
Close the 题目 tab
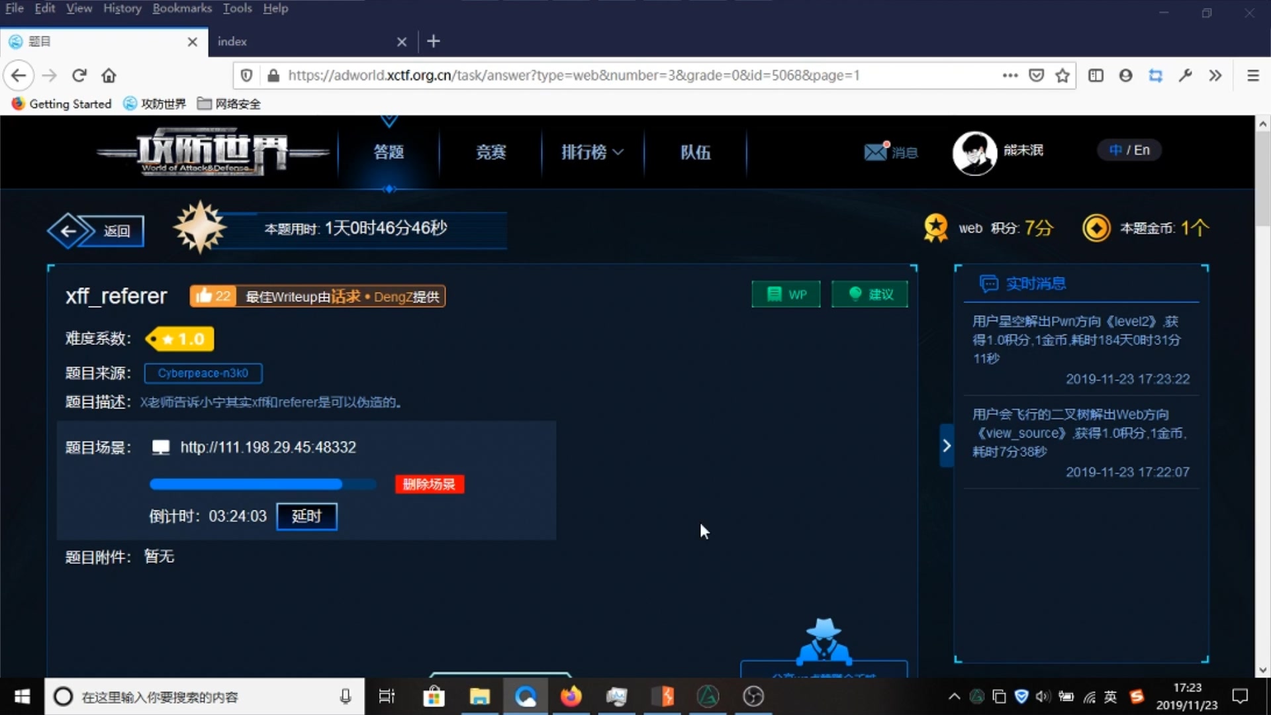[193, 42]
